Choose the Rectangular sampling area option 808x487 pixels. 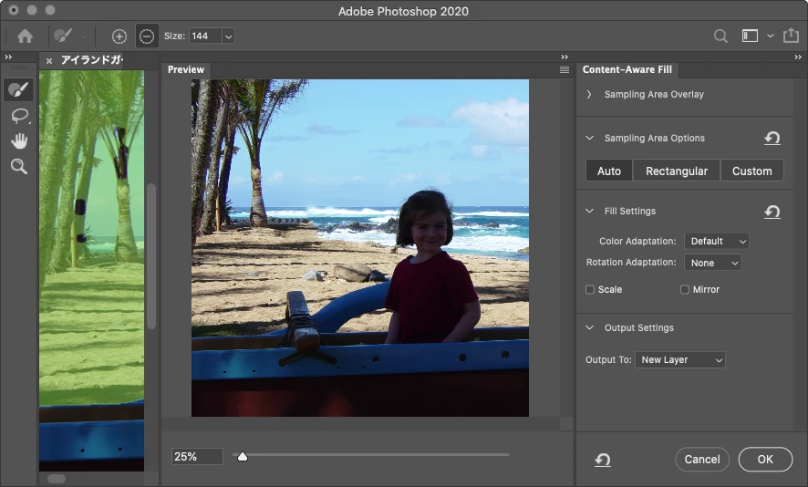coord(677,171)
